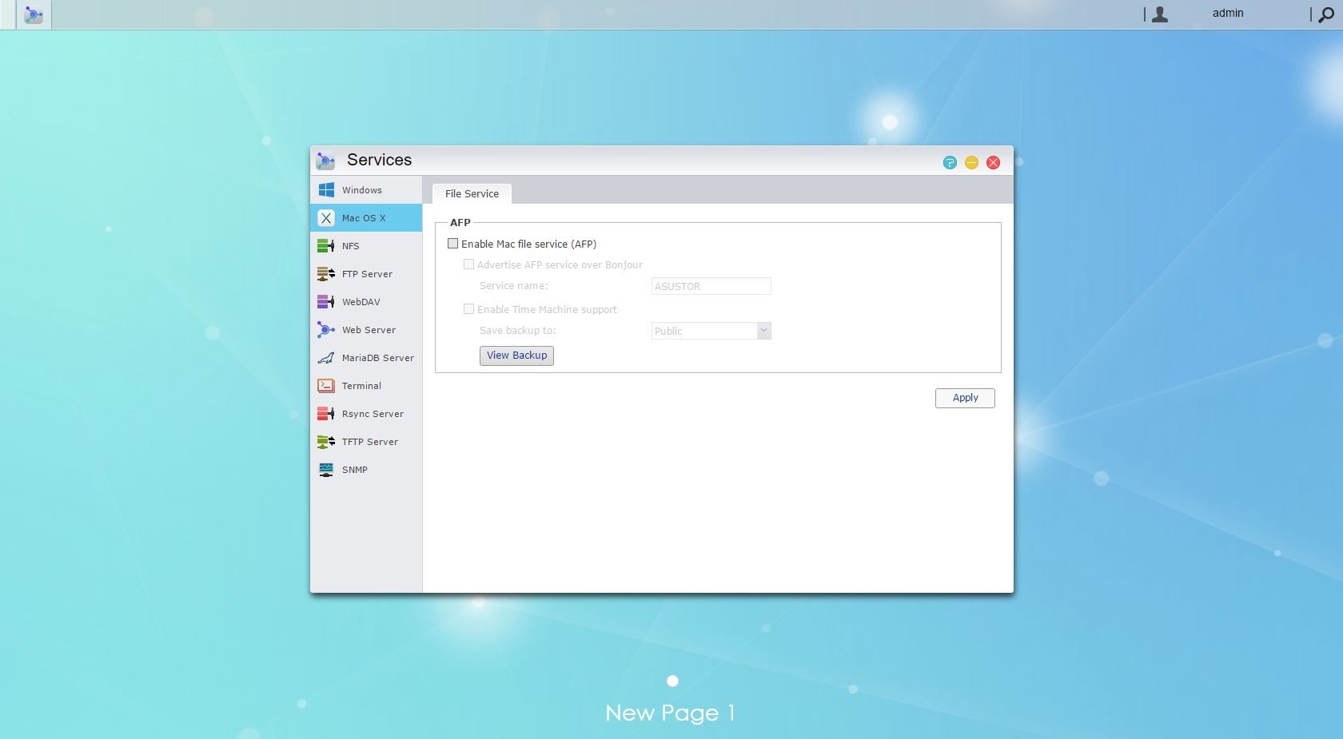This screenshot has height=739, width=1343.
Task: Click the blue help icon in title bar
Action: [x=950, y=163]
